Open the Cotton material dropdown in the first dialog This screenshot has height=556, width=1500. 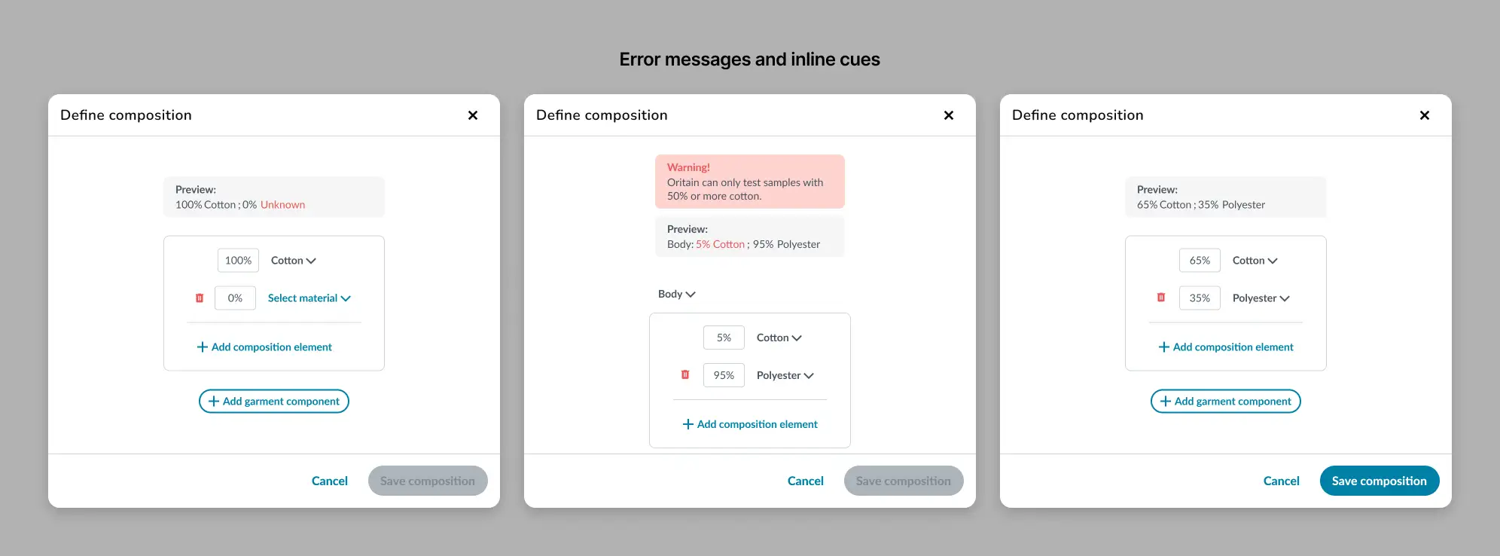tap(293, 260)
